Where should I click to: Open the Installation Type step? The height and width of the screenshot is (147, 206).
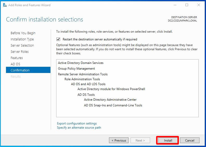(22, 39)
